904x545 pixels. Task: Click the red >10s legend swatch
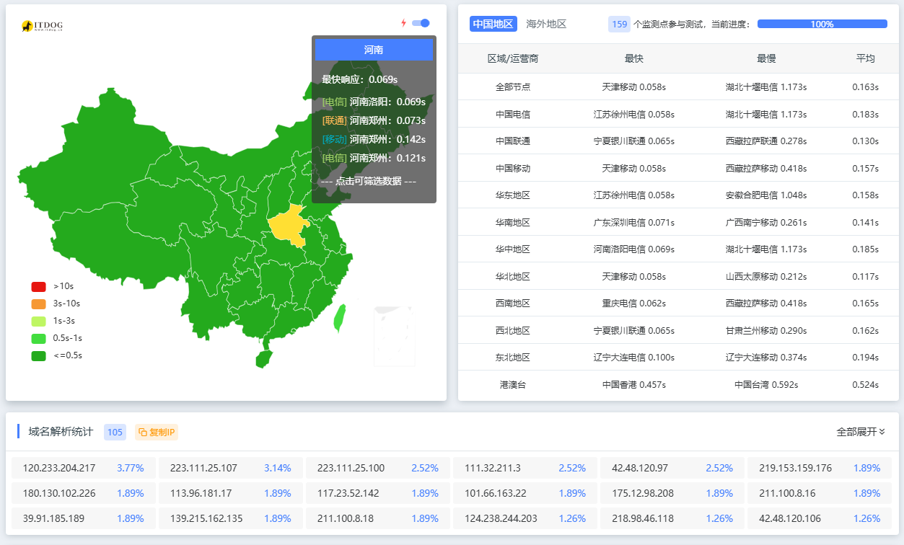coord(38,286)
